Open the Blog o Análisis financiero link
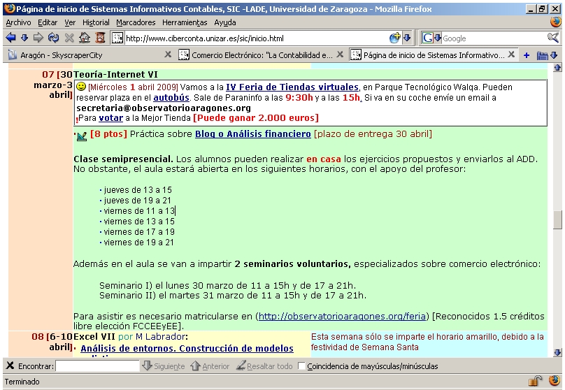This screenshot has width=565, height=390. tap(253, 134)
